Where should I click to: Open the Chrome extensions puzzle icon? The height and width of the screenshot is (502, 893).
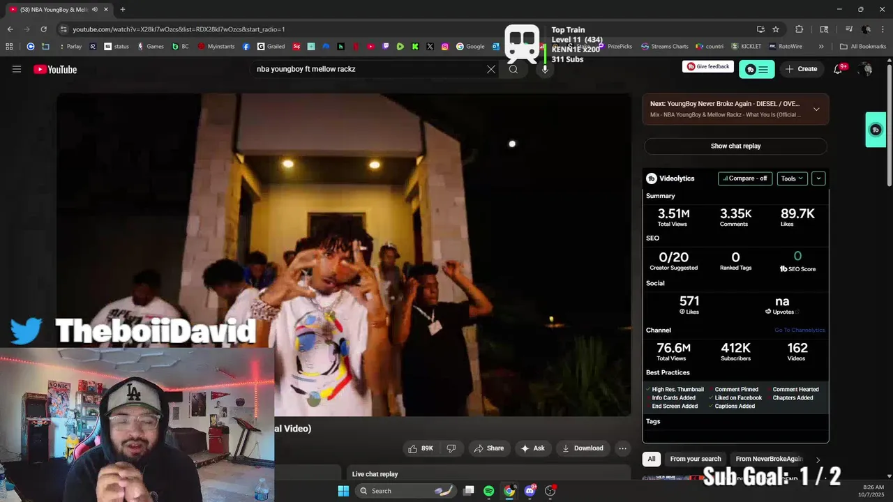point(800,29)
